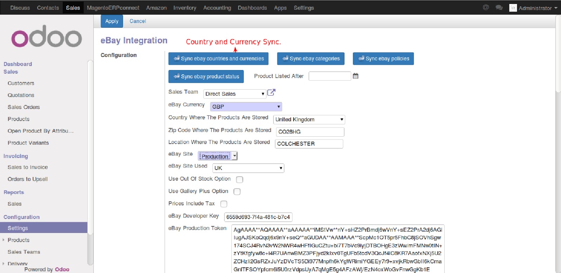Enable Use Gallery Plus Option checkbox
Viewport: 561px width, 273px height.
(237, 192)
